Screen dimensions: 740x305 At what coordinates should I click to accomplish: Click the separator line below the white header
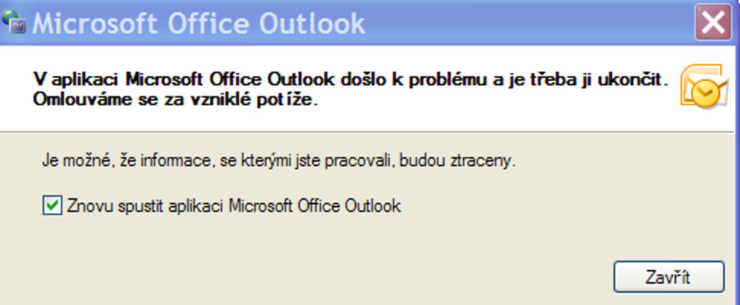365,132
